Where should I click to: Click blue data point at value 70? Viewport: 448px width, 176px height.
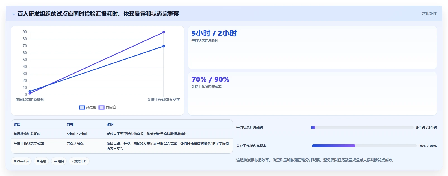click(x=163, y=46)
